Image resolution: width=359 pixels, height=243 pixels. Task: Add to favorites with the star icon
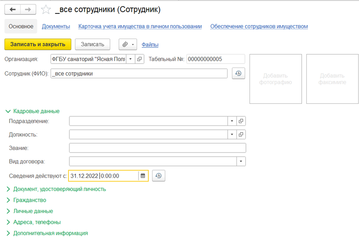(x=46, y=10)
